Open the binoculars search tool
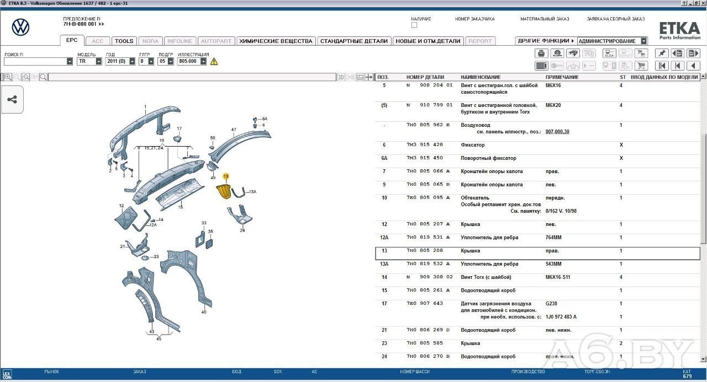707x382 pixels. click(573, 53)
